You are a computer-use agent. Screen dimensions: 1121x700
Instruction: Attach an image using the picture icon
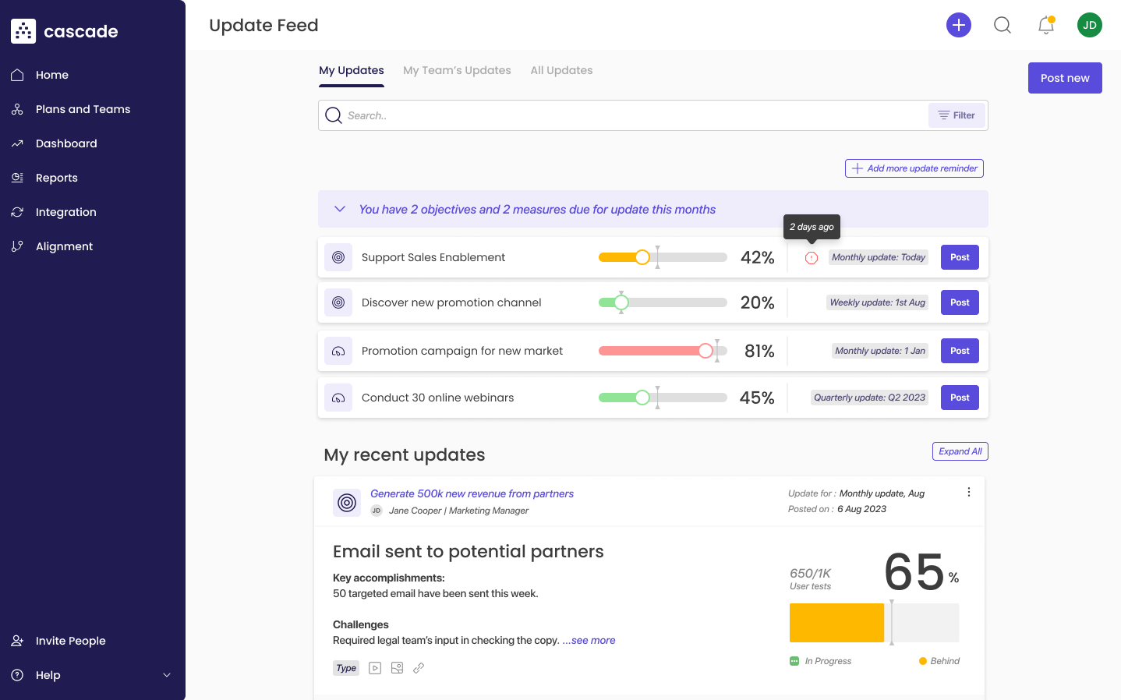click(397, 667)
